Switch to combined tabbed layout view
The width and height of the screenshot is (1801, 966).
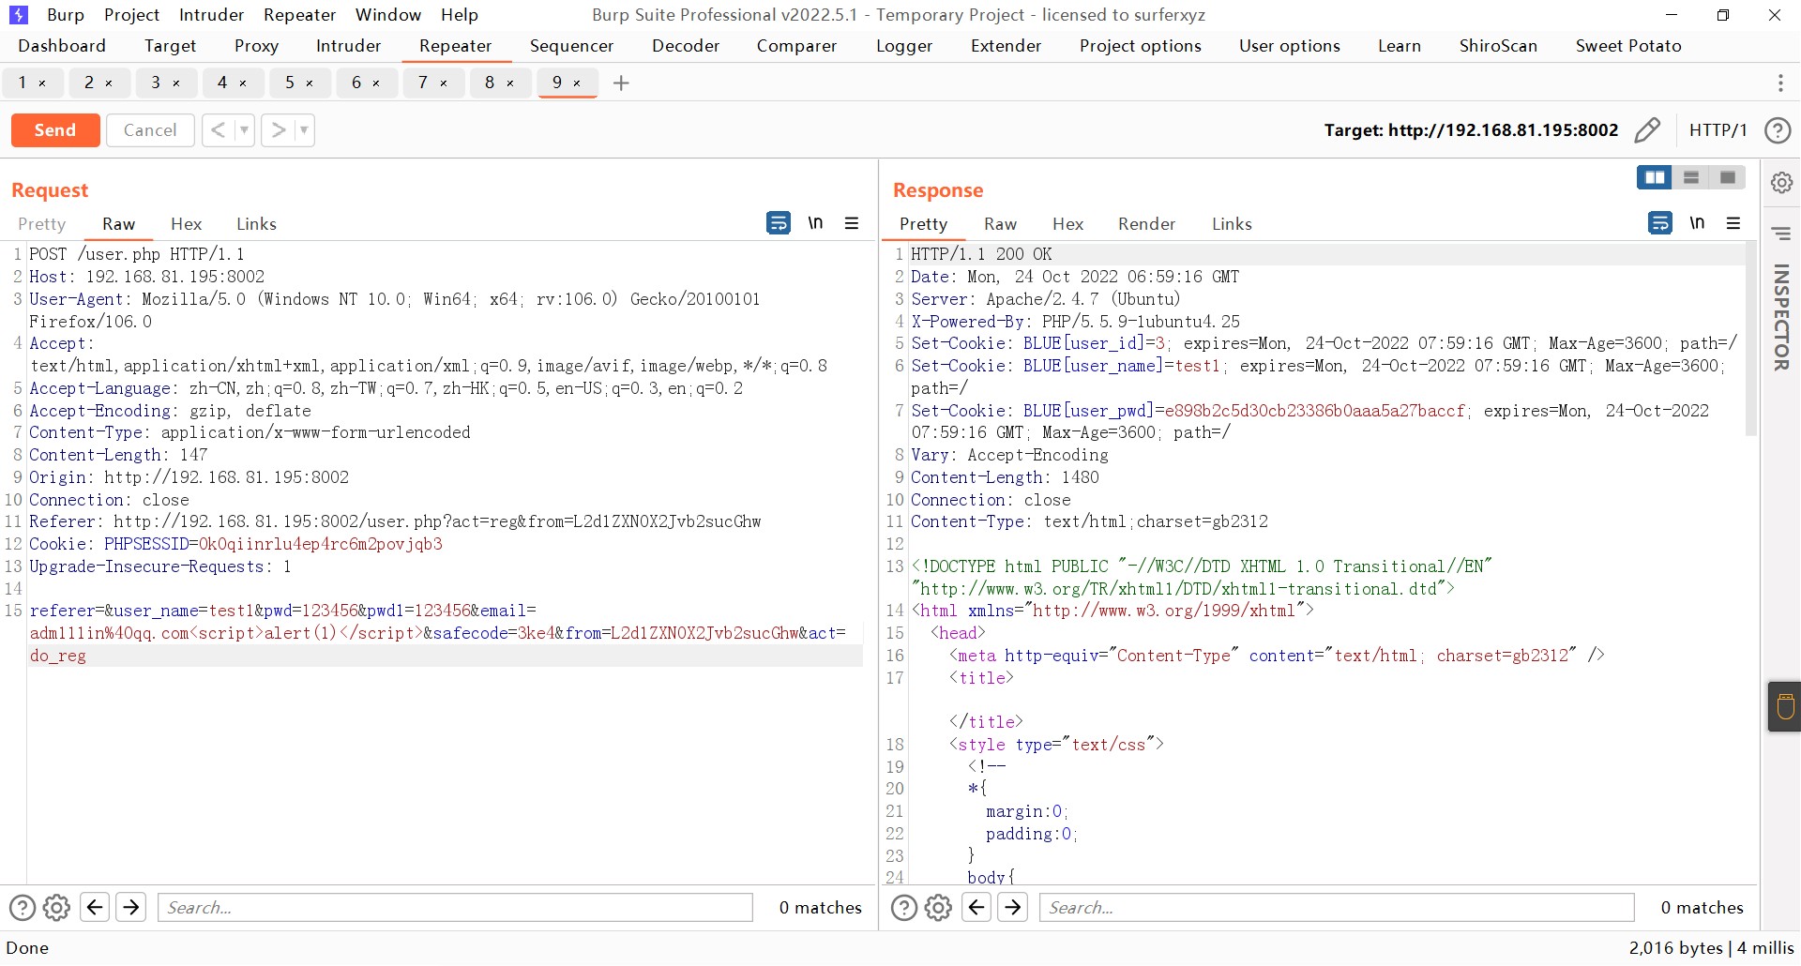1728,177
